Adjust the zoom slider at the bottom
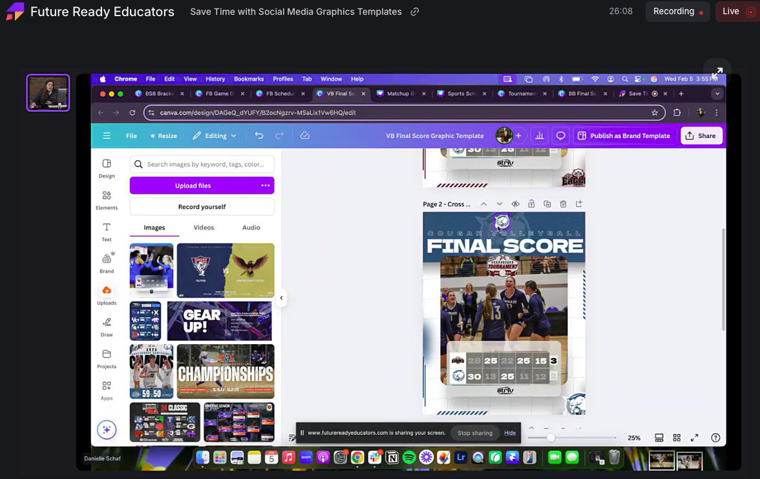The width and height of the screenshot is (760, 479). (550, 438)
